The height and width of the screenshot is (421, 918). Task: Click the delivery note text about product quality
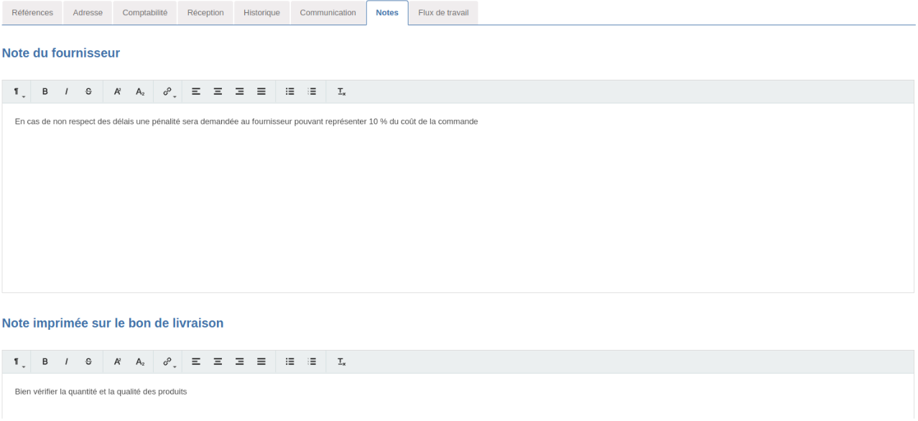101,392
